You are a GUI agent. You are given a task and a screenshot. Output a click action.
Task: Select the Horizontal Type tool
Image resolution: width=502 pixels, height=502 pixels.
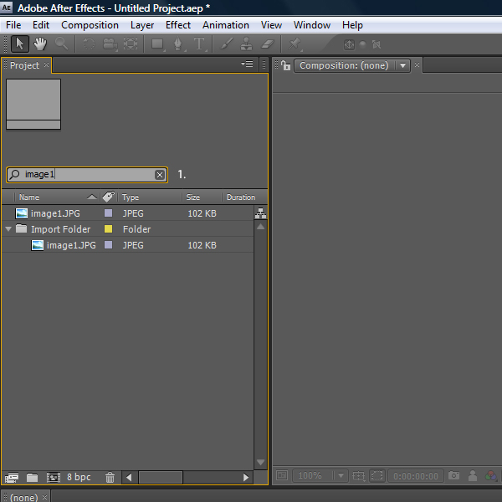[199, 44]
